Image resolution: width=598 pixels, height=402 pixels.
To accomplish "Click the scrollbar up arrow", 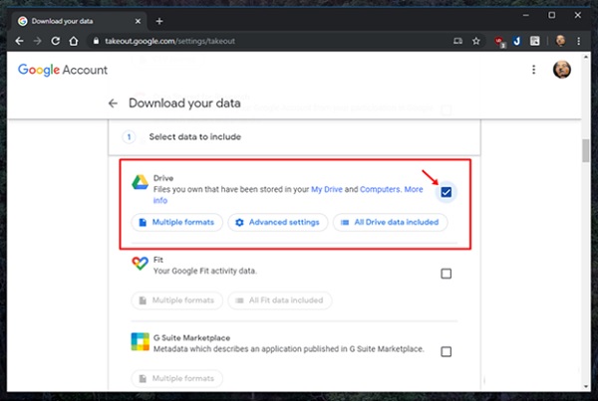I will coord(585,57).
